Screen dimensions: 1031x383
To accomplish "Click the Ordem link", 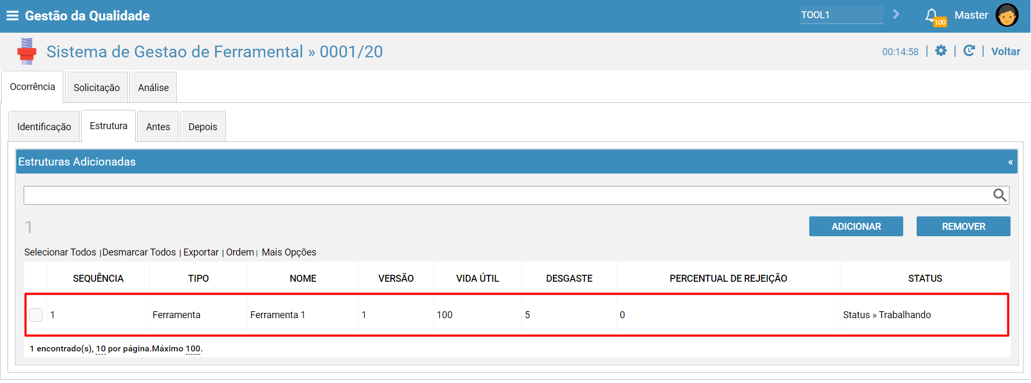I will click(x=240, y=252).
